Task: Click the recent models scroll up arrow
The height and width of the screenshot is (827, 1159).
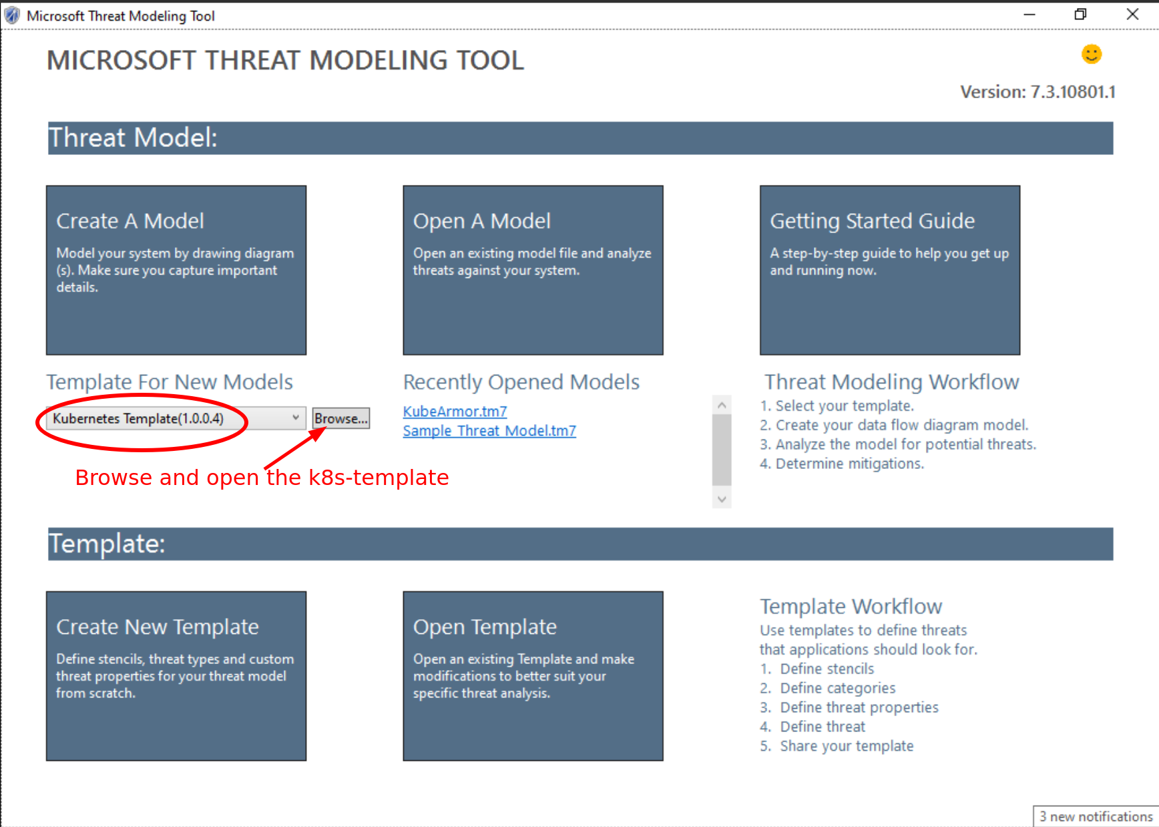Action: pos(722,405)
